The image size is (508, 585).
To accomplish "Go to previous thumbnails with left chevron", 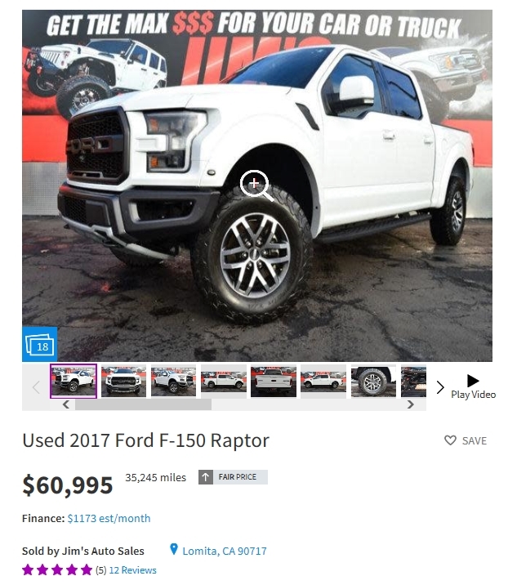I will pyautogui.click(x=36, y=387).
